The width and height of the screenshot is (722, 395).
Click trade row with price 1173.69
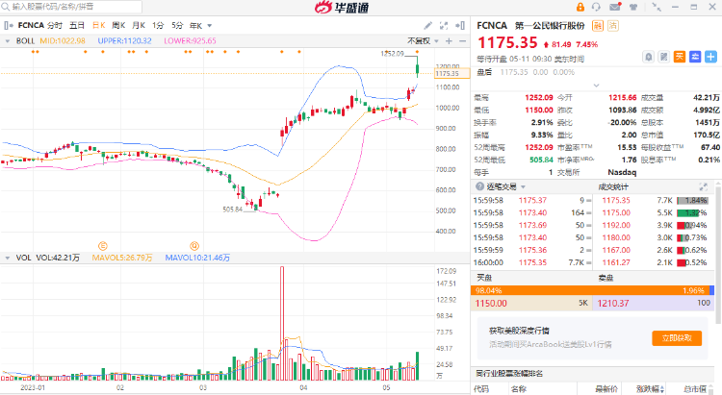[532, 225]
